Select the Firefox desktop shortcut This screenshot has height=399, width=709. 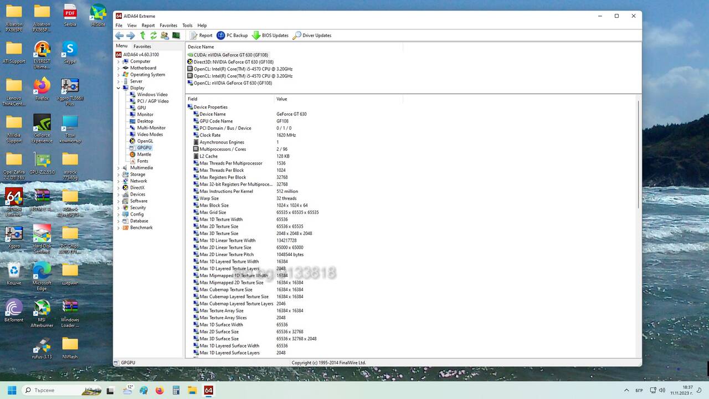point(42,89)
